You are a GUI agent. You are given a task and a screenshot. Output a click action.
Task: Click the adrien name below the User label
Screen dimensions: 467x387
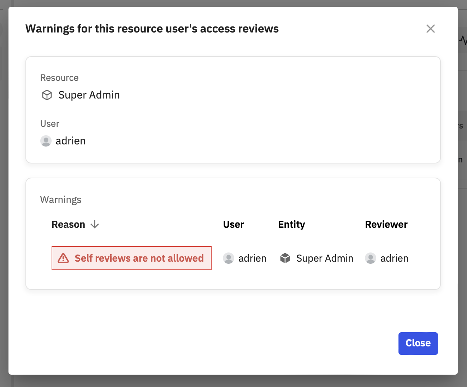71,141
